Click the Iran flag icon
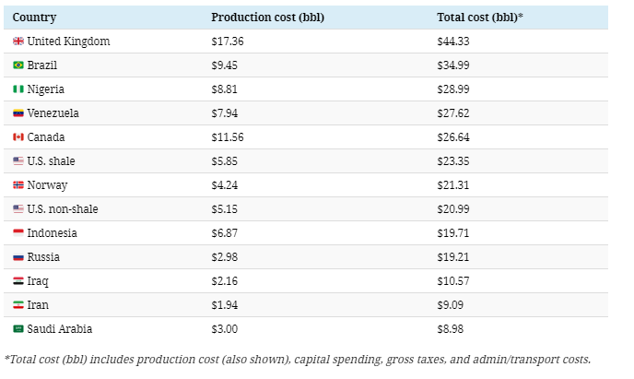Viewport: 634px width, 379px height. pyautogui.click(x=18, y=305)
